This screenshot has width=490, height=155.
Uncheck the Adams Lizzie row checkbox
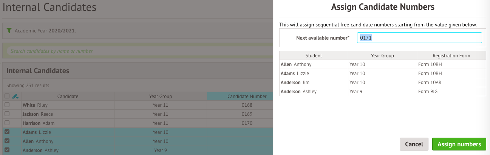pos(7,132)
